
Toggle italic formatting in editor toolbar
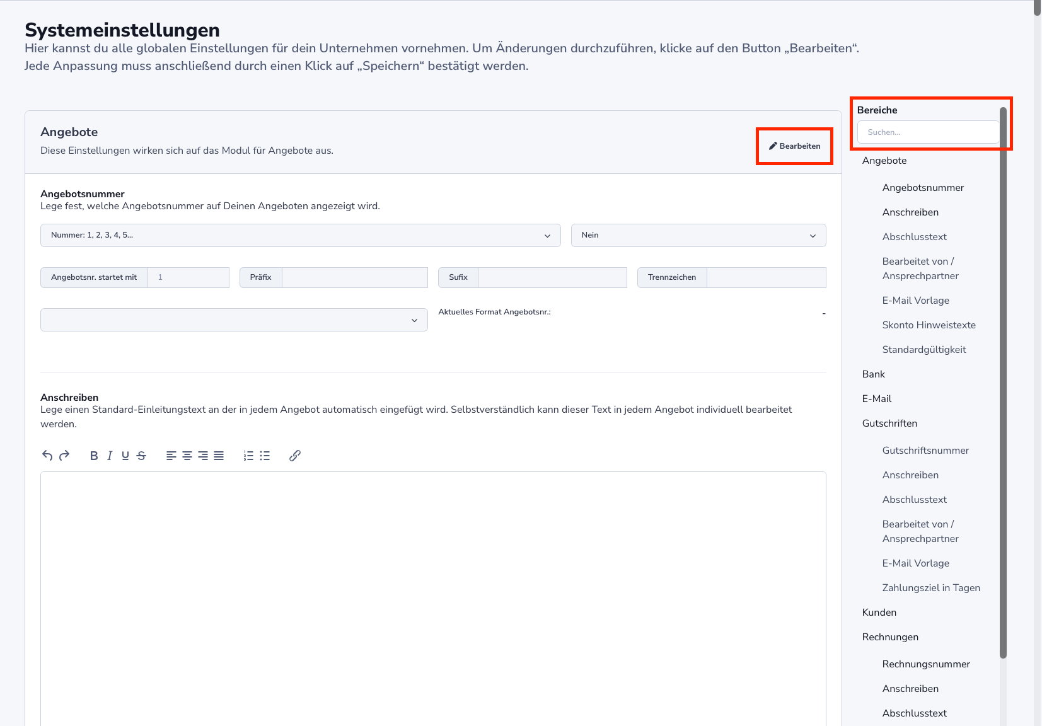(x=110, y=456)
